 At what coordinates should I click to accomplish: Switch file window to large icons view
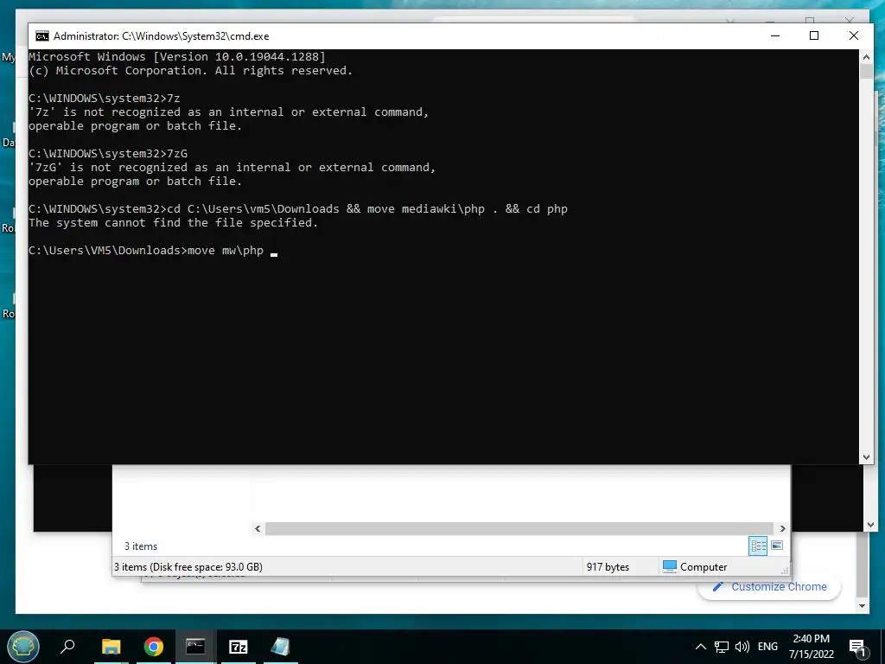point(777,546)
